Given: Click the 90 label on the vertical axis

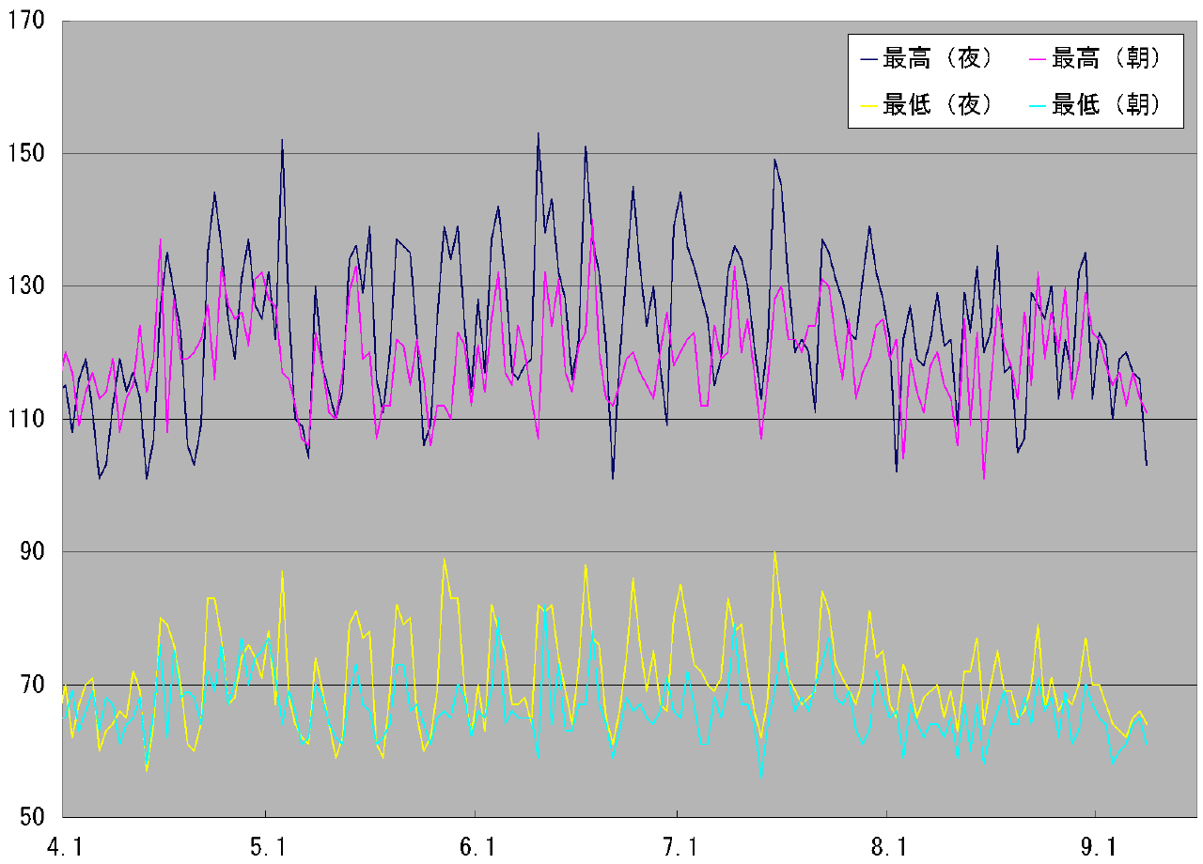Looking at the screenshot, I should (33, 551).
